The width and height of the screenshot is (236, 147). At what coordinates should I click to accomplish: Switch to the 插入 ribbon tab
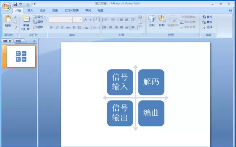pos(30,10)
